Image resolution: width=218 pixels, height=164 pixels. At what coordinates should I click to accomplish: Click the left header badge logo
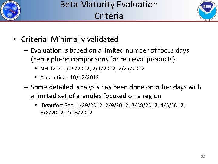(x=11, y=10)
